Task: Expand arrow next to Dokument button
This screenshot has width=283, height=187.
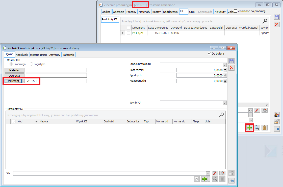Action: [x=23, y=81]
